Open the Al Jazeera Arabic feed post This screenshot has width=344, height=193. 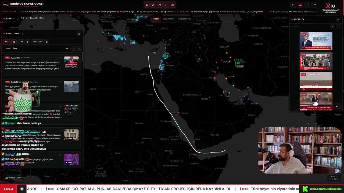42,65
